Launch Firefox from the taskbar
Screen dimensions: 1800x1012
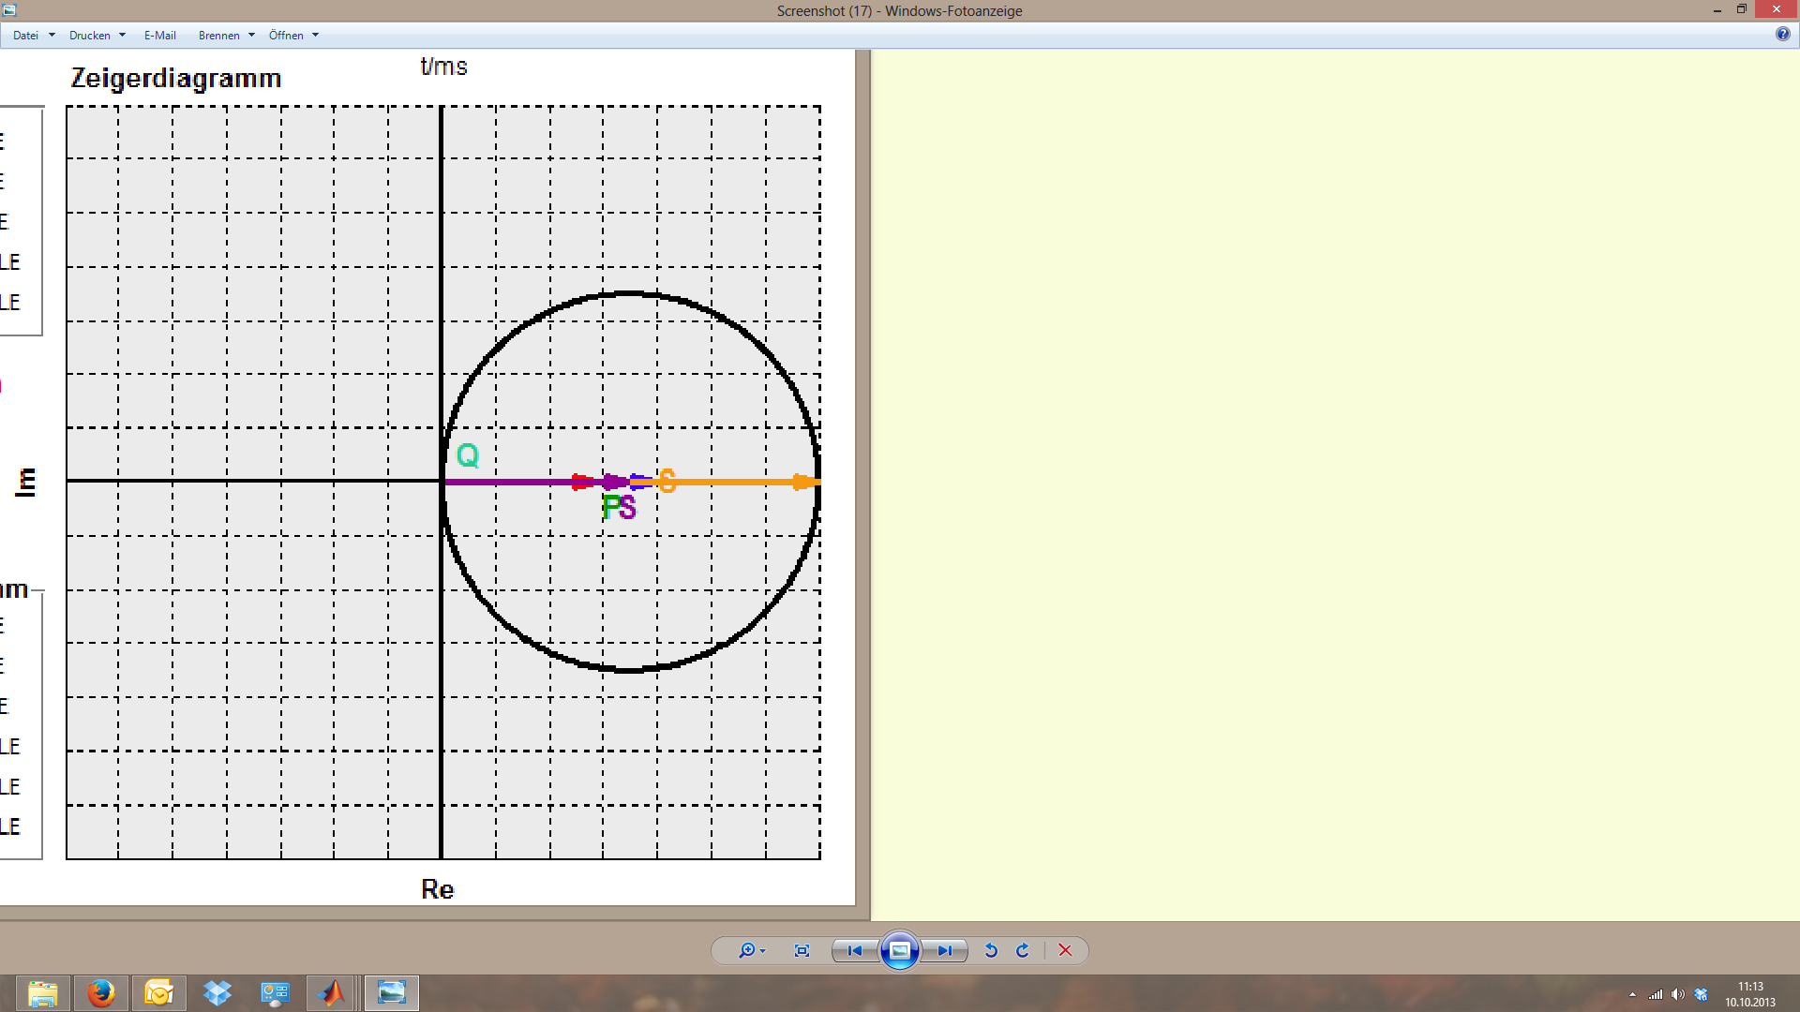point(101,992)
